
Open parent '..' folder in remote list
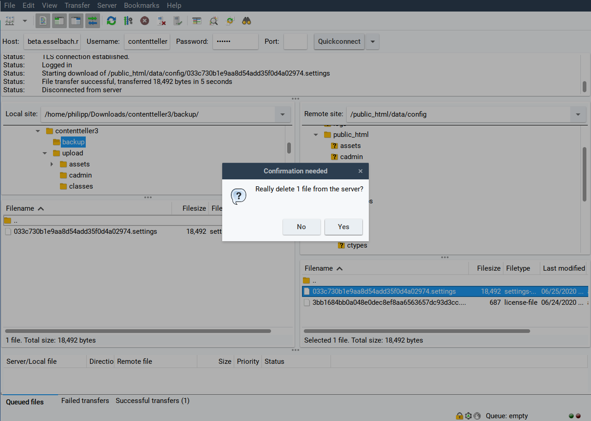pos(445,280)
